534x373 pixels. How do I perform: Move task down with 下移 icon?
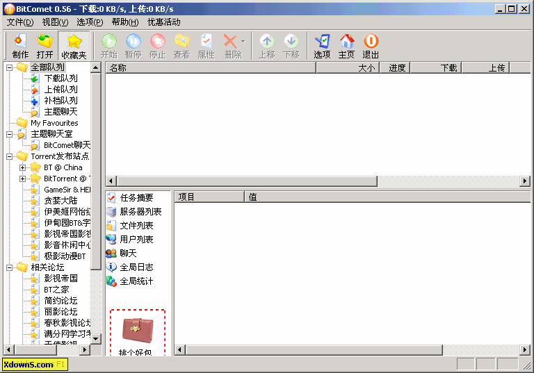(x=291, y=46)
